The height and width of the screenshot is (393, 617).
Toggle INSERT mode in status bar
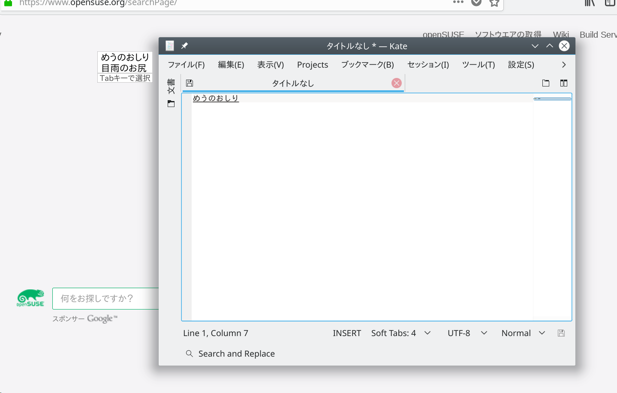[346, 333]
